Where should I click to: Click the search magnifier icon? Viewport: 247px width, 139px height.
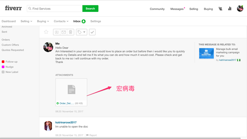(30, 8)
